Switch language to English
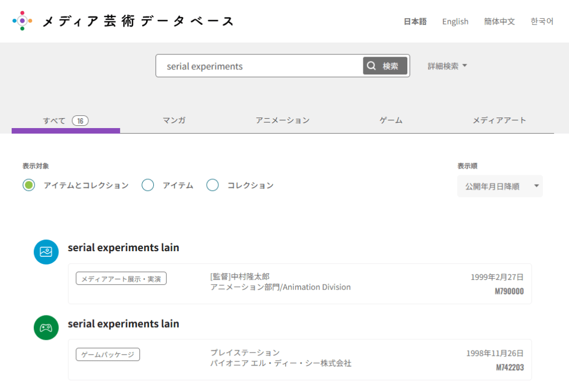Viewport: 569px width, 387px height. click(455, 22)
